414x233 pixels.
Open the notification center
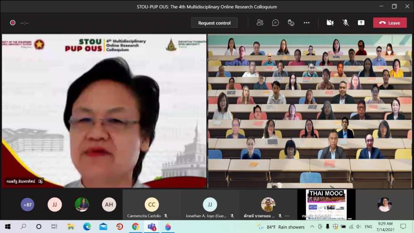coord(403,227)
